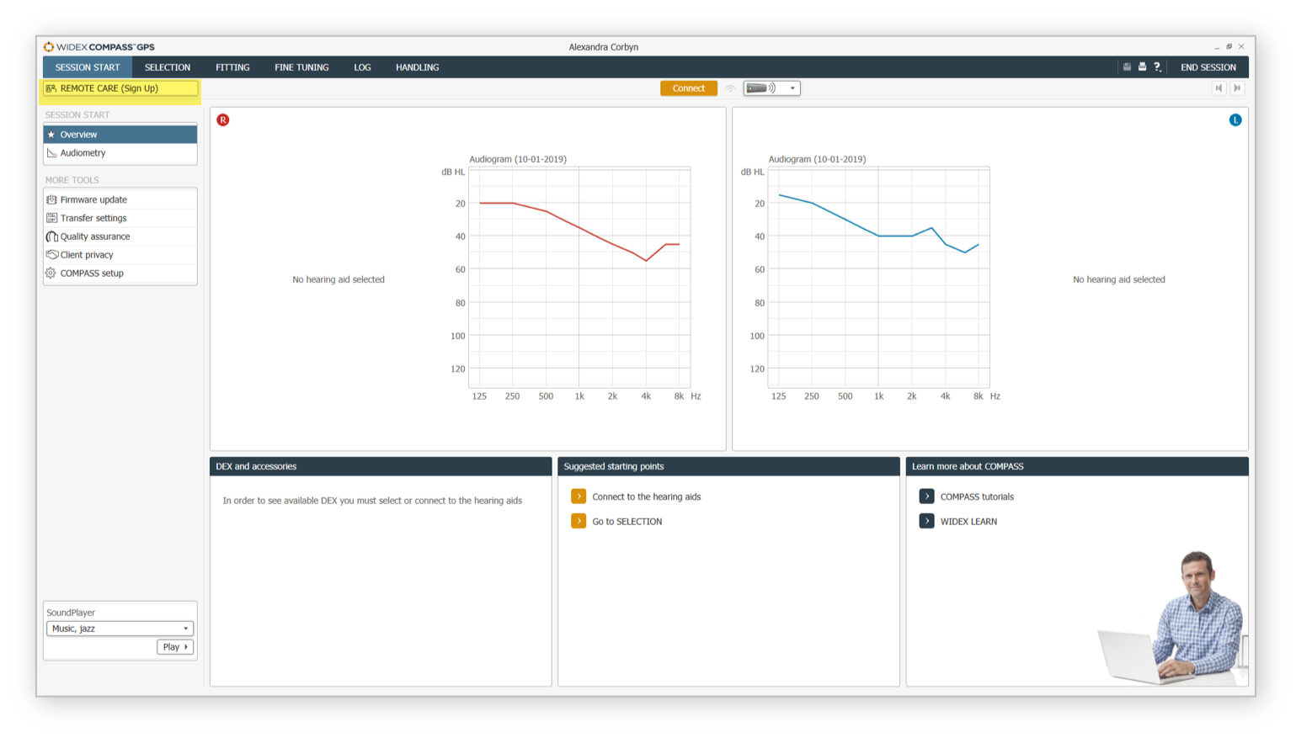Click the man with laptop image
Screen dimensions: 1296x738
(1174, 618)
